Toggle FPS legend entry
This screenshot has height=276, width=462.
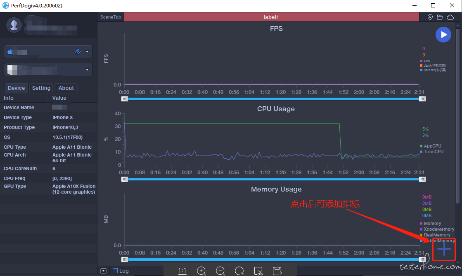coord(425,61)
